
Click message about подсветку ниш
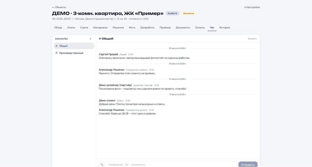(143, 89)
